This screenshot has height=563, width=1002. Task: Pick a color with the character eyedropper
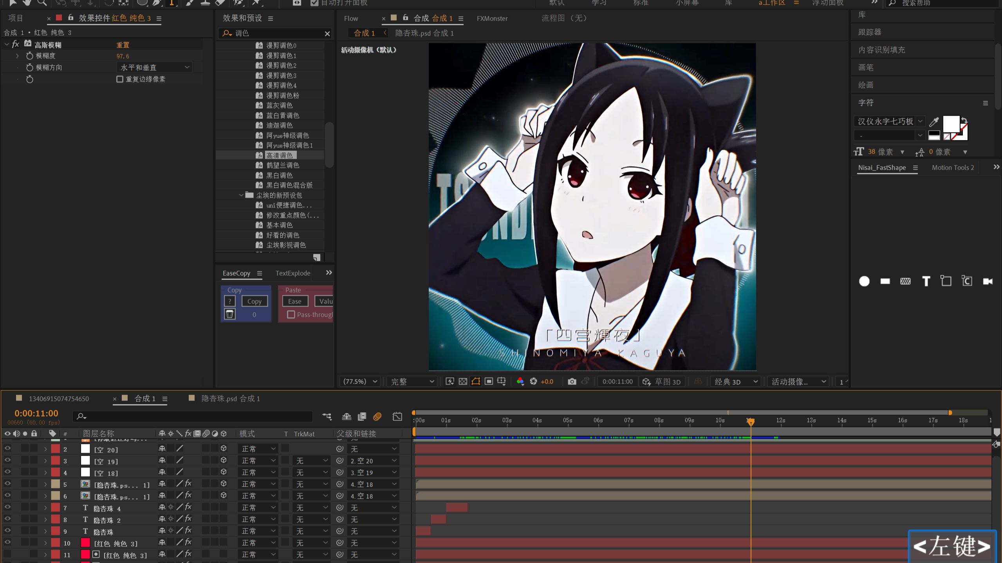(934, 122)
